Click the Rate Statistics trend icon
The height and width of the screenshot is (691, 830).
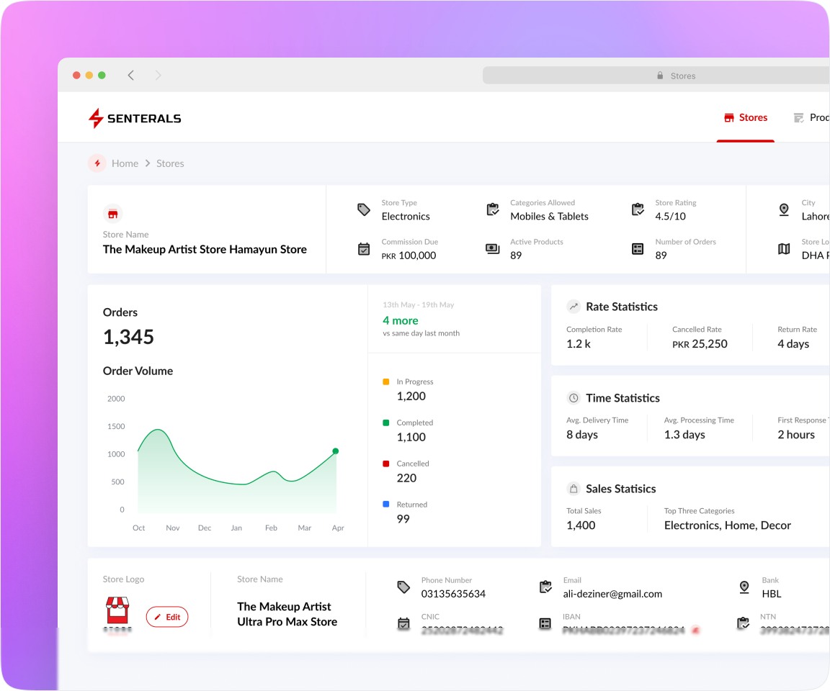[574, 307]
